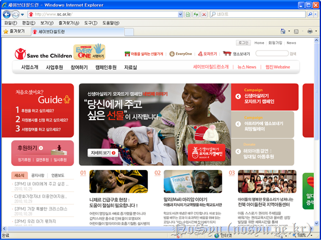Switch to the 공지사항 news tab
Viewport: 321px width, 240px height.
(38, 175)
